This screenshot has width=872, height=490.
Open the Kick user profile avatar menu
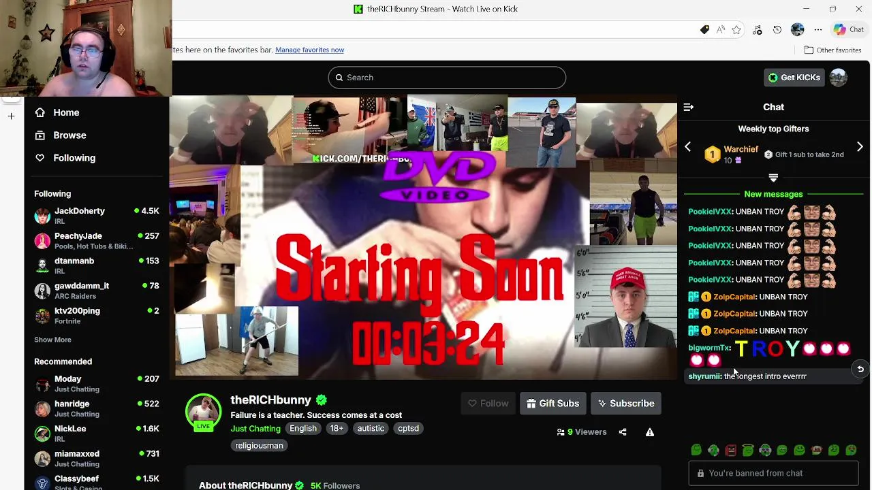839,78
